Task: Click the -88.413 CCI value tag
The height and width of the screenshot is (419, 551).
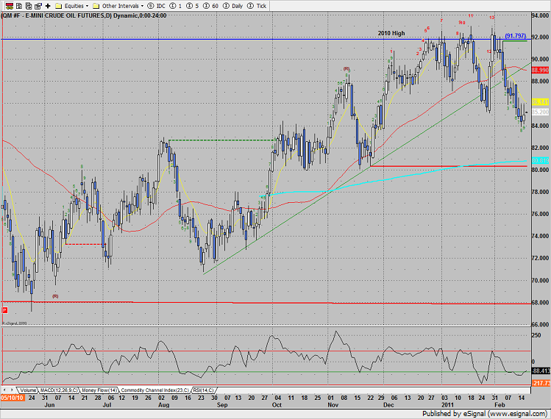Action: click(541, 371)
